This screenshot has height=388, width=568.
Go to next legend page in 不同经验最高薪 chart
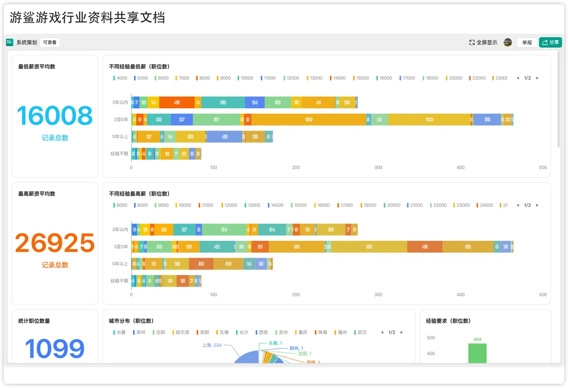pyautogui.click(x=537, y=205)
